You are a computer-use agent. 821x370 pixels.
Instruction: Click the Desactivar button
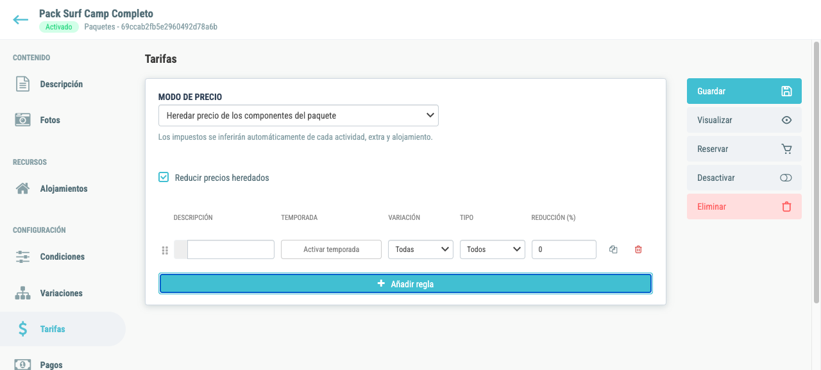click(x=744, y=178)
